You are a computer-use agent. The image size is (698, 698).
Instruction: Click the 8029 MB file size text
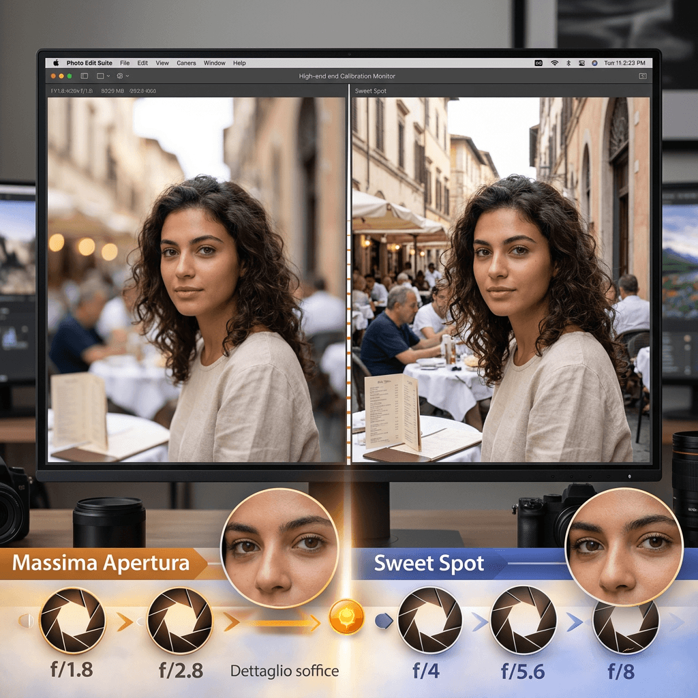pos(112,91)
